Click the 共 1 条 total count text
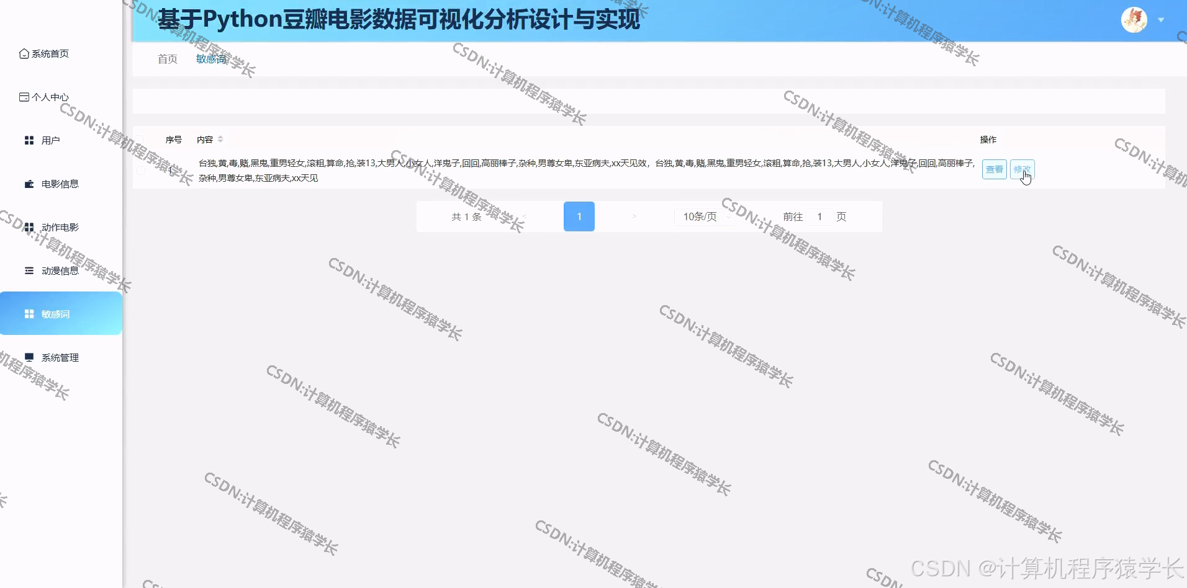Screen dimensions: 1187x588 coord(466,216)
